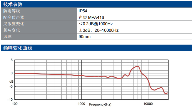This screenshot has height=107, width=194.
Task: Click the 声望 MPA416 value
Action: click(91, 18)
